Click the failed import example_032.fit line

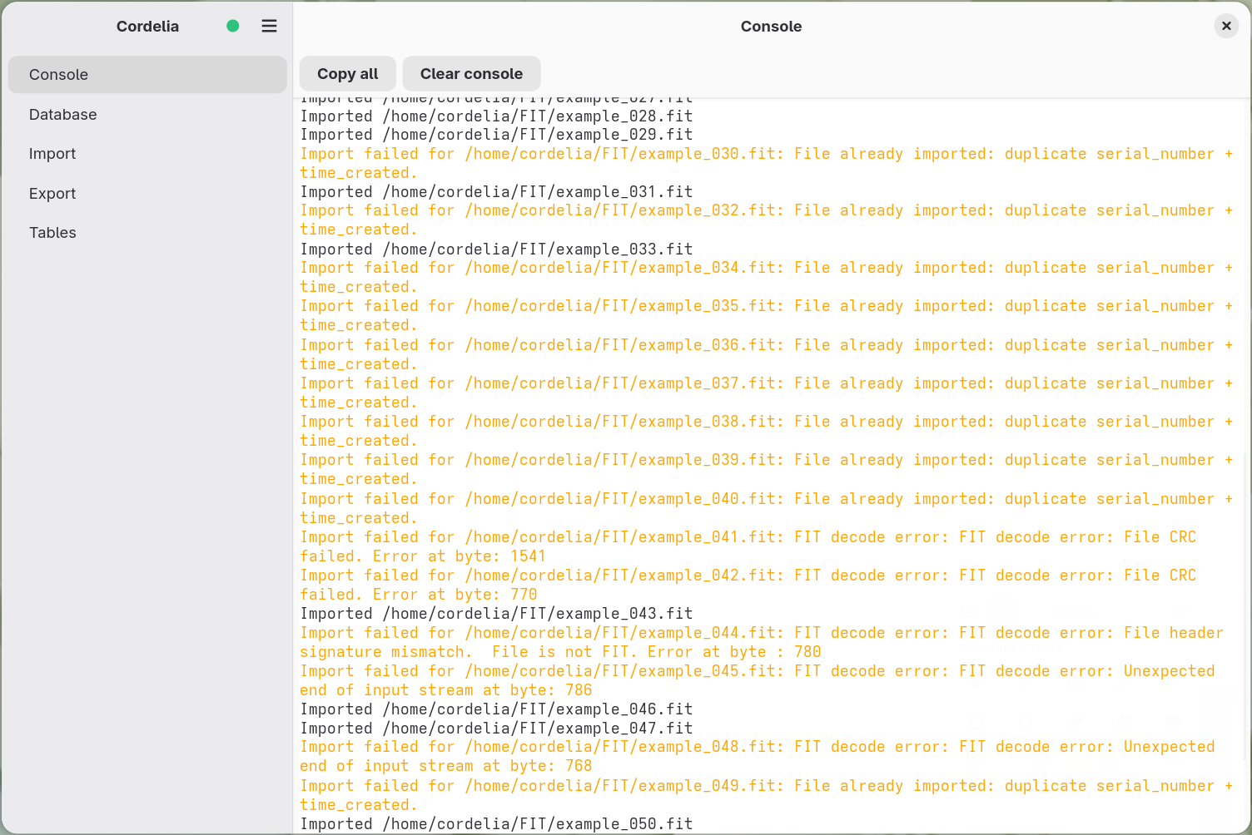[767, 220]
